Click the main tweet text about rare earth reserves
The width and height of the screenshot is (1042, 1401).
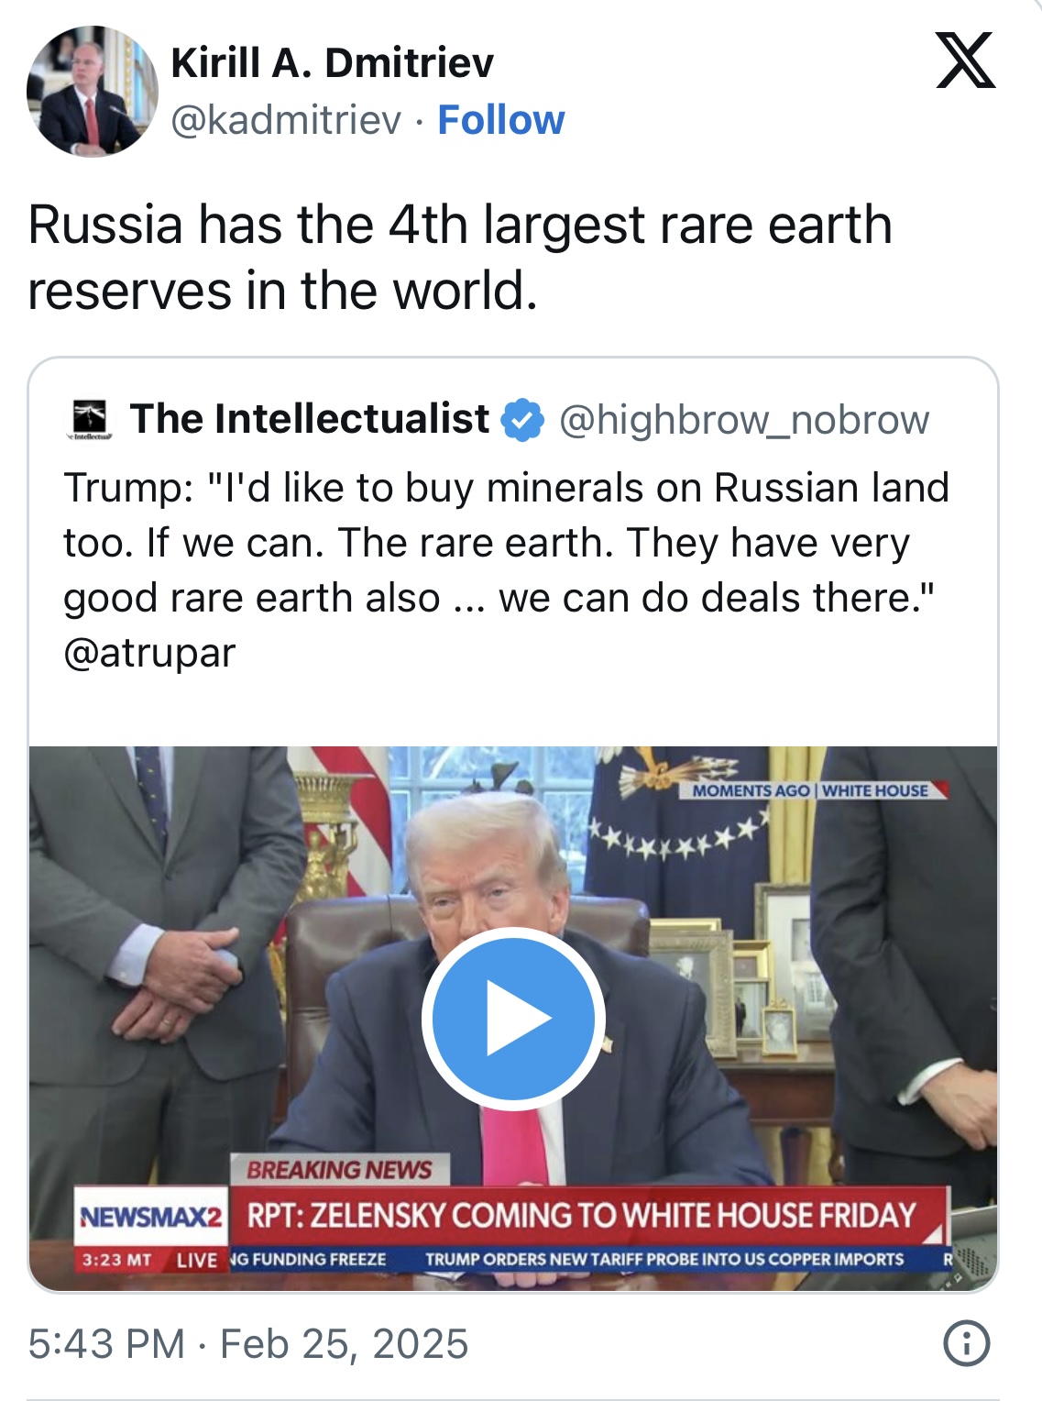(x=458, y=258)
